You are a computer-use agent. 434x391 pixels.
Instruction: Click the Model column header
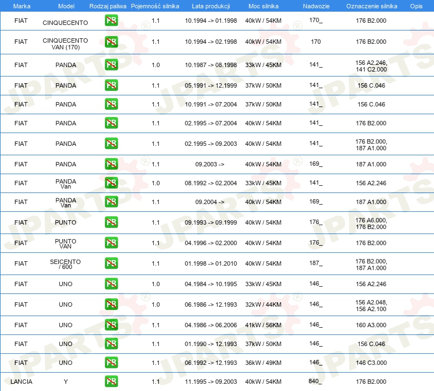click(x=66, y=6)
